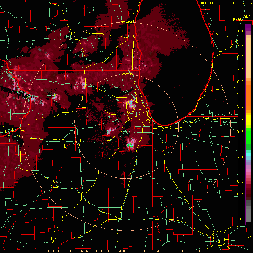Image resolution: width=253 pixels, height=253 pixels.
Task: Click the 1.0 value on the scale
Action: 240,169
